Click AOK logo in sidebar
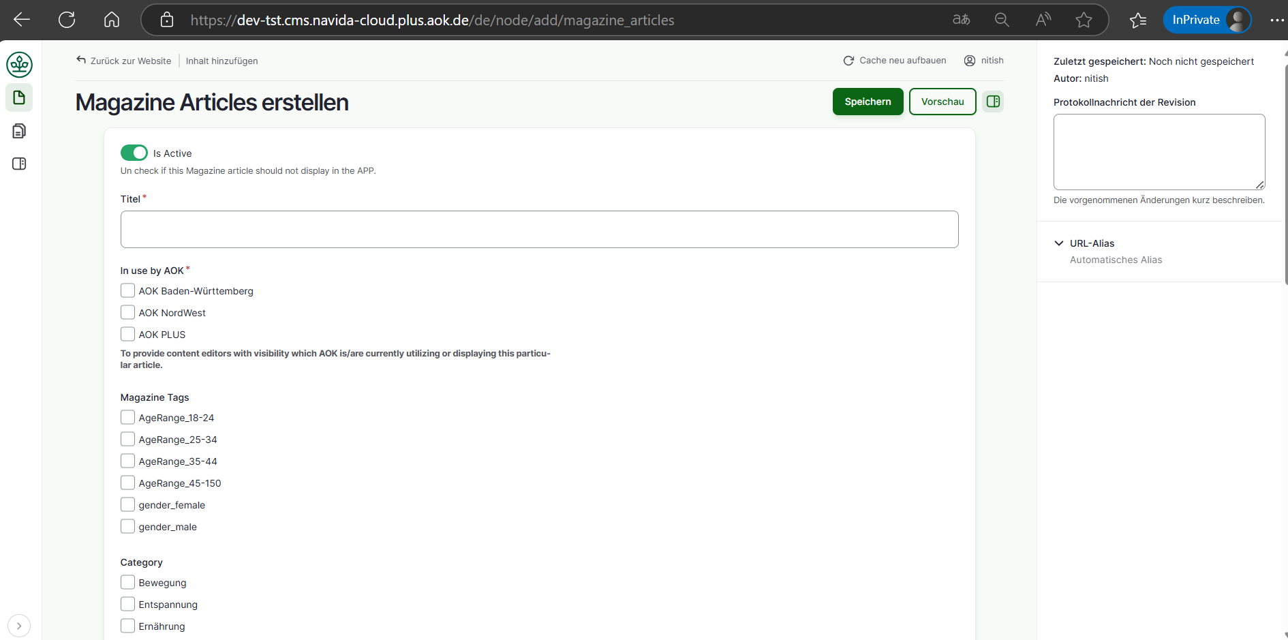This screenshot has width=1288, height=640. click(x=19, y=65)
